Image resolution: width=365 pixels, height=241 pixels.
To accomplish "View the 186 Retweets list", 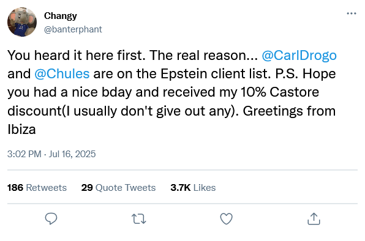I will pos(37,188).
